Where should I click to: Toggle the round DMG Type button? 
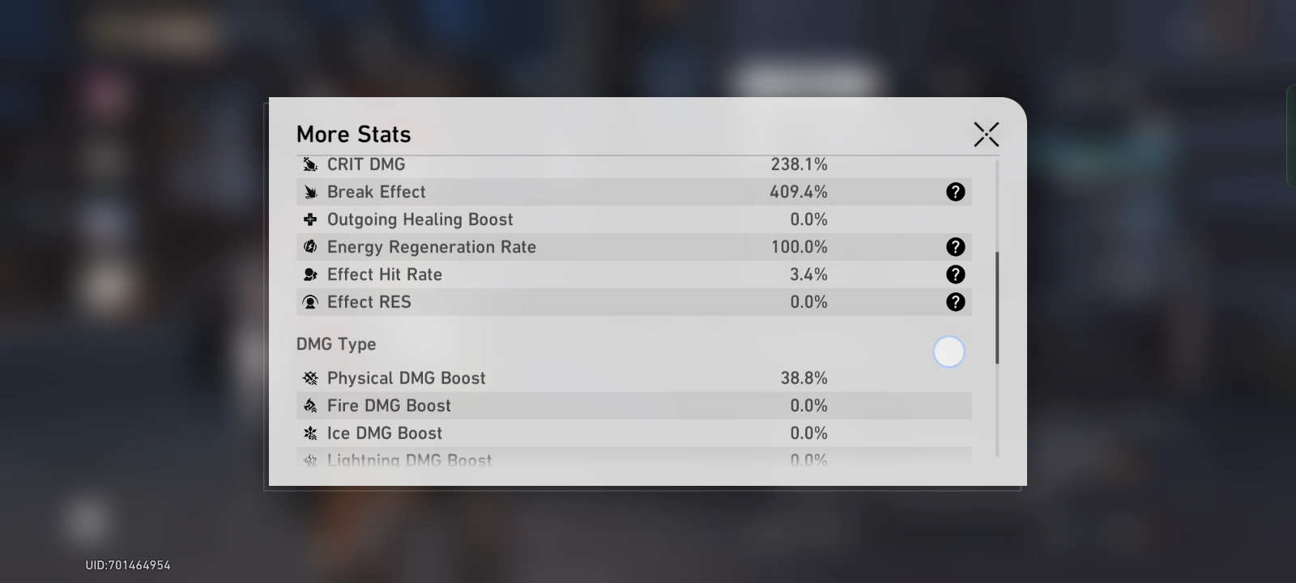coord(949,352)
